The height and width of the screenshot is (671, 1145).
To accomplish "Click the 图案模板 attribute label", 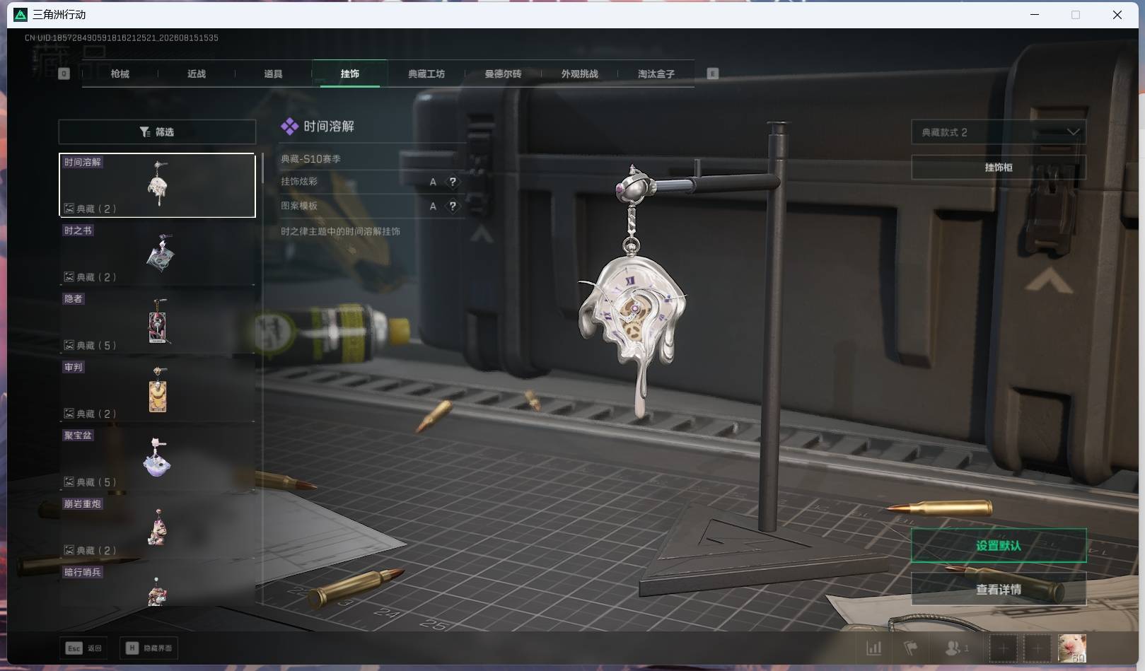I will 299,206.
